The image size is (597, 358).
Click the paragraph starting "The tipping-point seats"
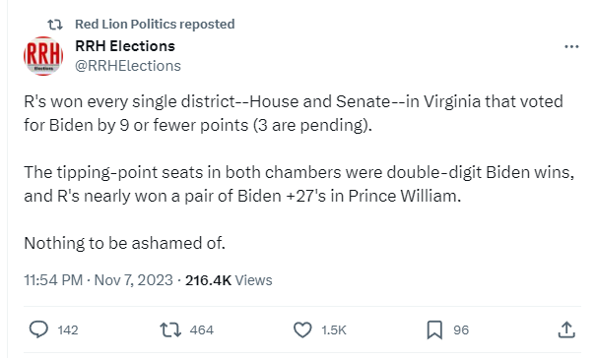pyautogui.click(x=298, y=184)
